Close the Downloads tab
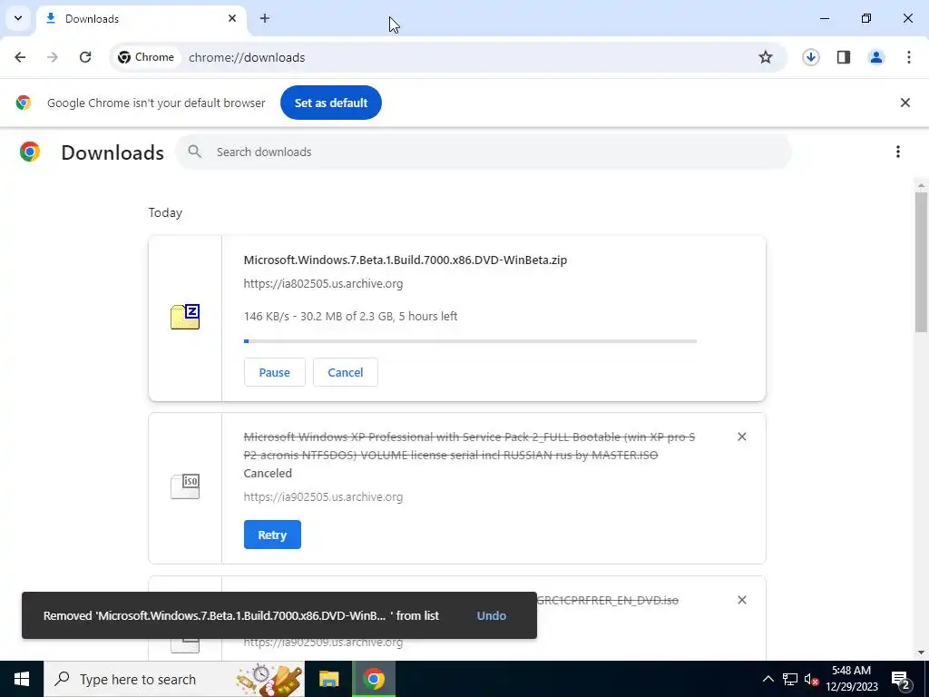The image size is (929, 697). click(x=232, y=18)
